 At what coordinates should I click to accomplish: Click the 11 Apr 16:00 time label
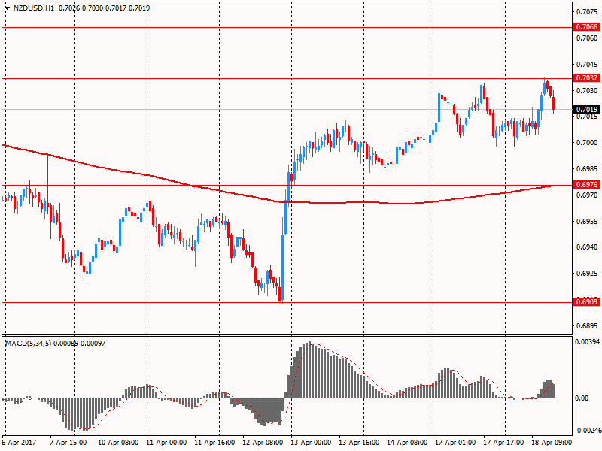coord(214,443)
